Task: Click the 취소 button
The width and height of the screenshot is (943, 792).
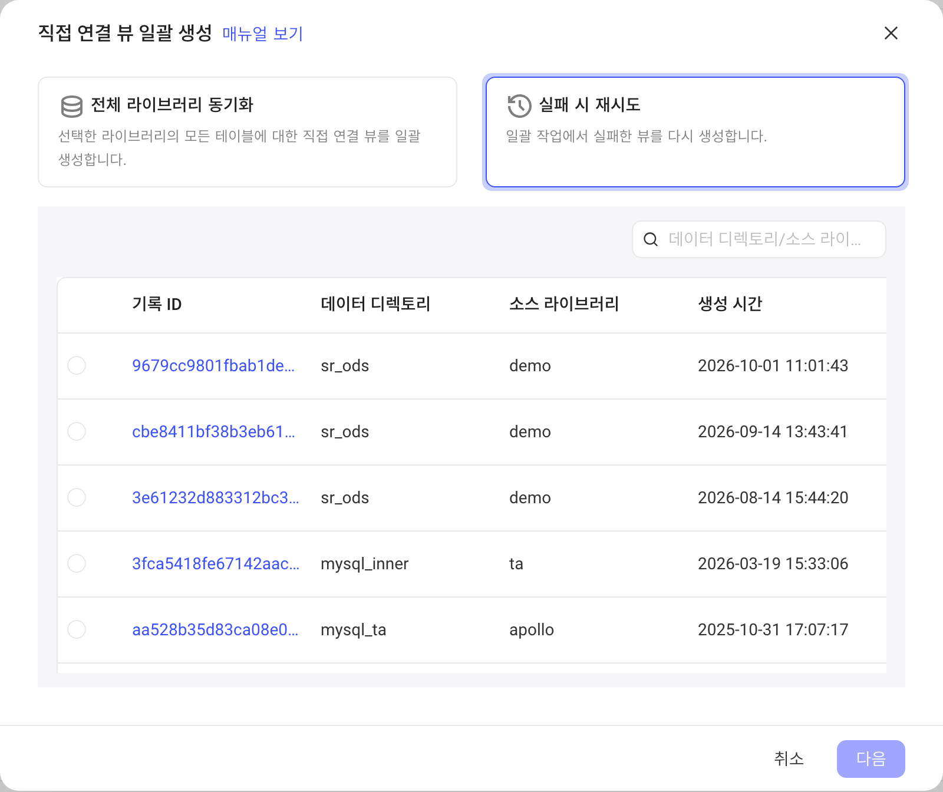Action: point(789,758)
